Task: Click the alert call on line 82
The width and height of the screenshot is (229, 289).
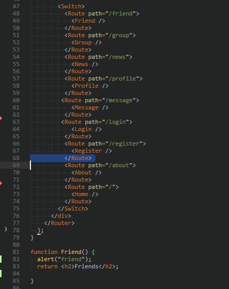Action: tap(46, 259)
